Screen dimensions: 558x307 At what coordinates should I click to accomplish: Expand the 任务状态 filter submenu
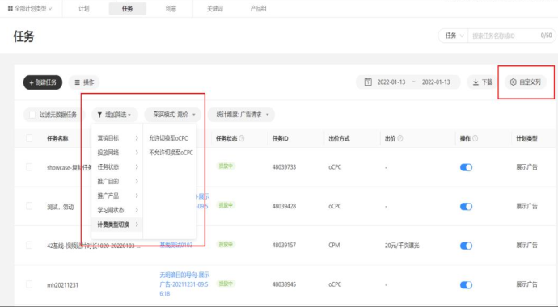[117, 167]
